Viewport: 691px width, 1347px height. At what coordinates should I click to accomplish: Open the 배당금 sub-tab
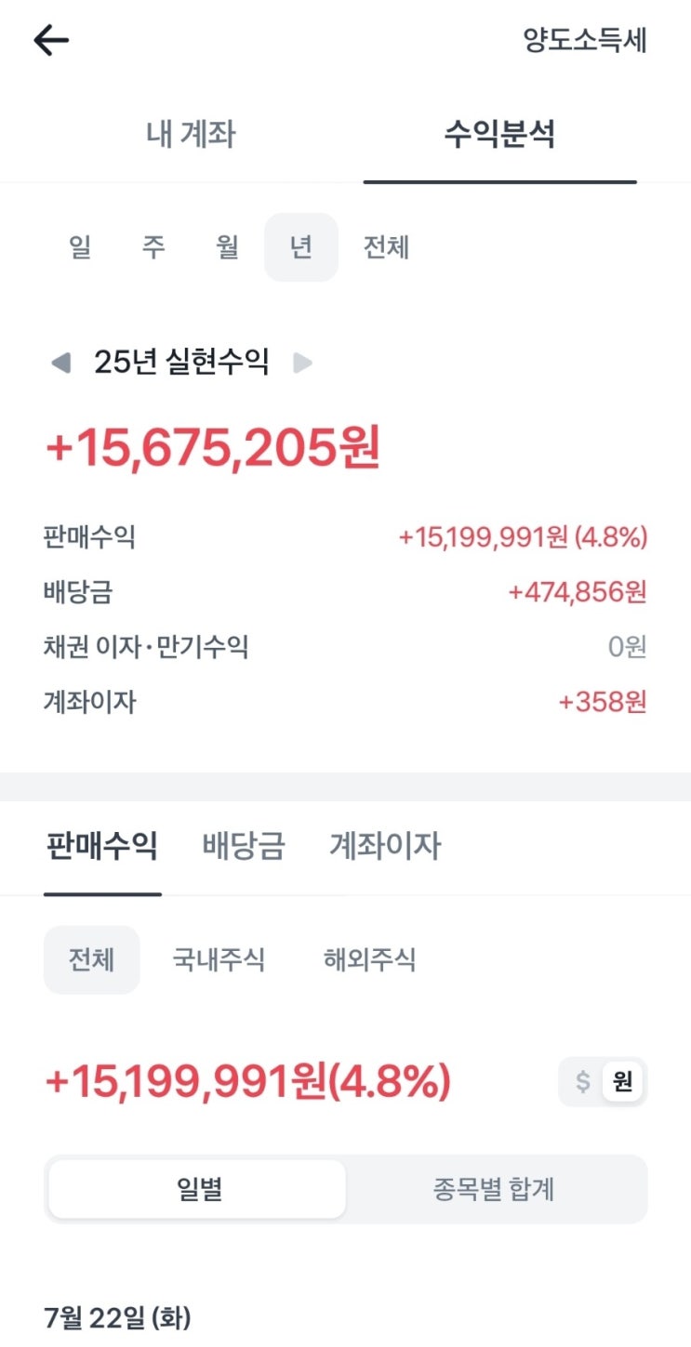(x=244, y=846)
